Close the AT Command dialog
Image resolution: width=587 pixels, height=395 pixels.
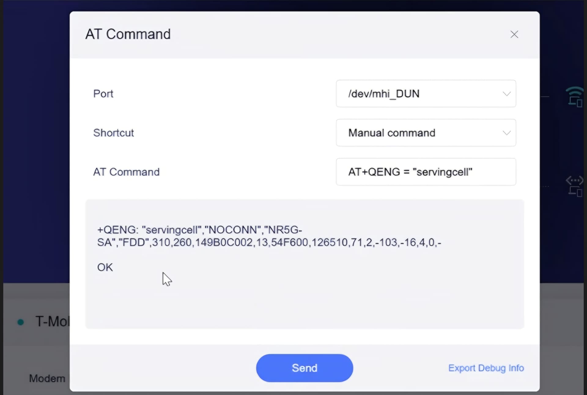[x=514, y=34]
